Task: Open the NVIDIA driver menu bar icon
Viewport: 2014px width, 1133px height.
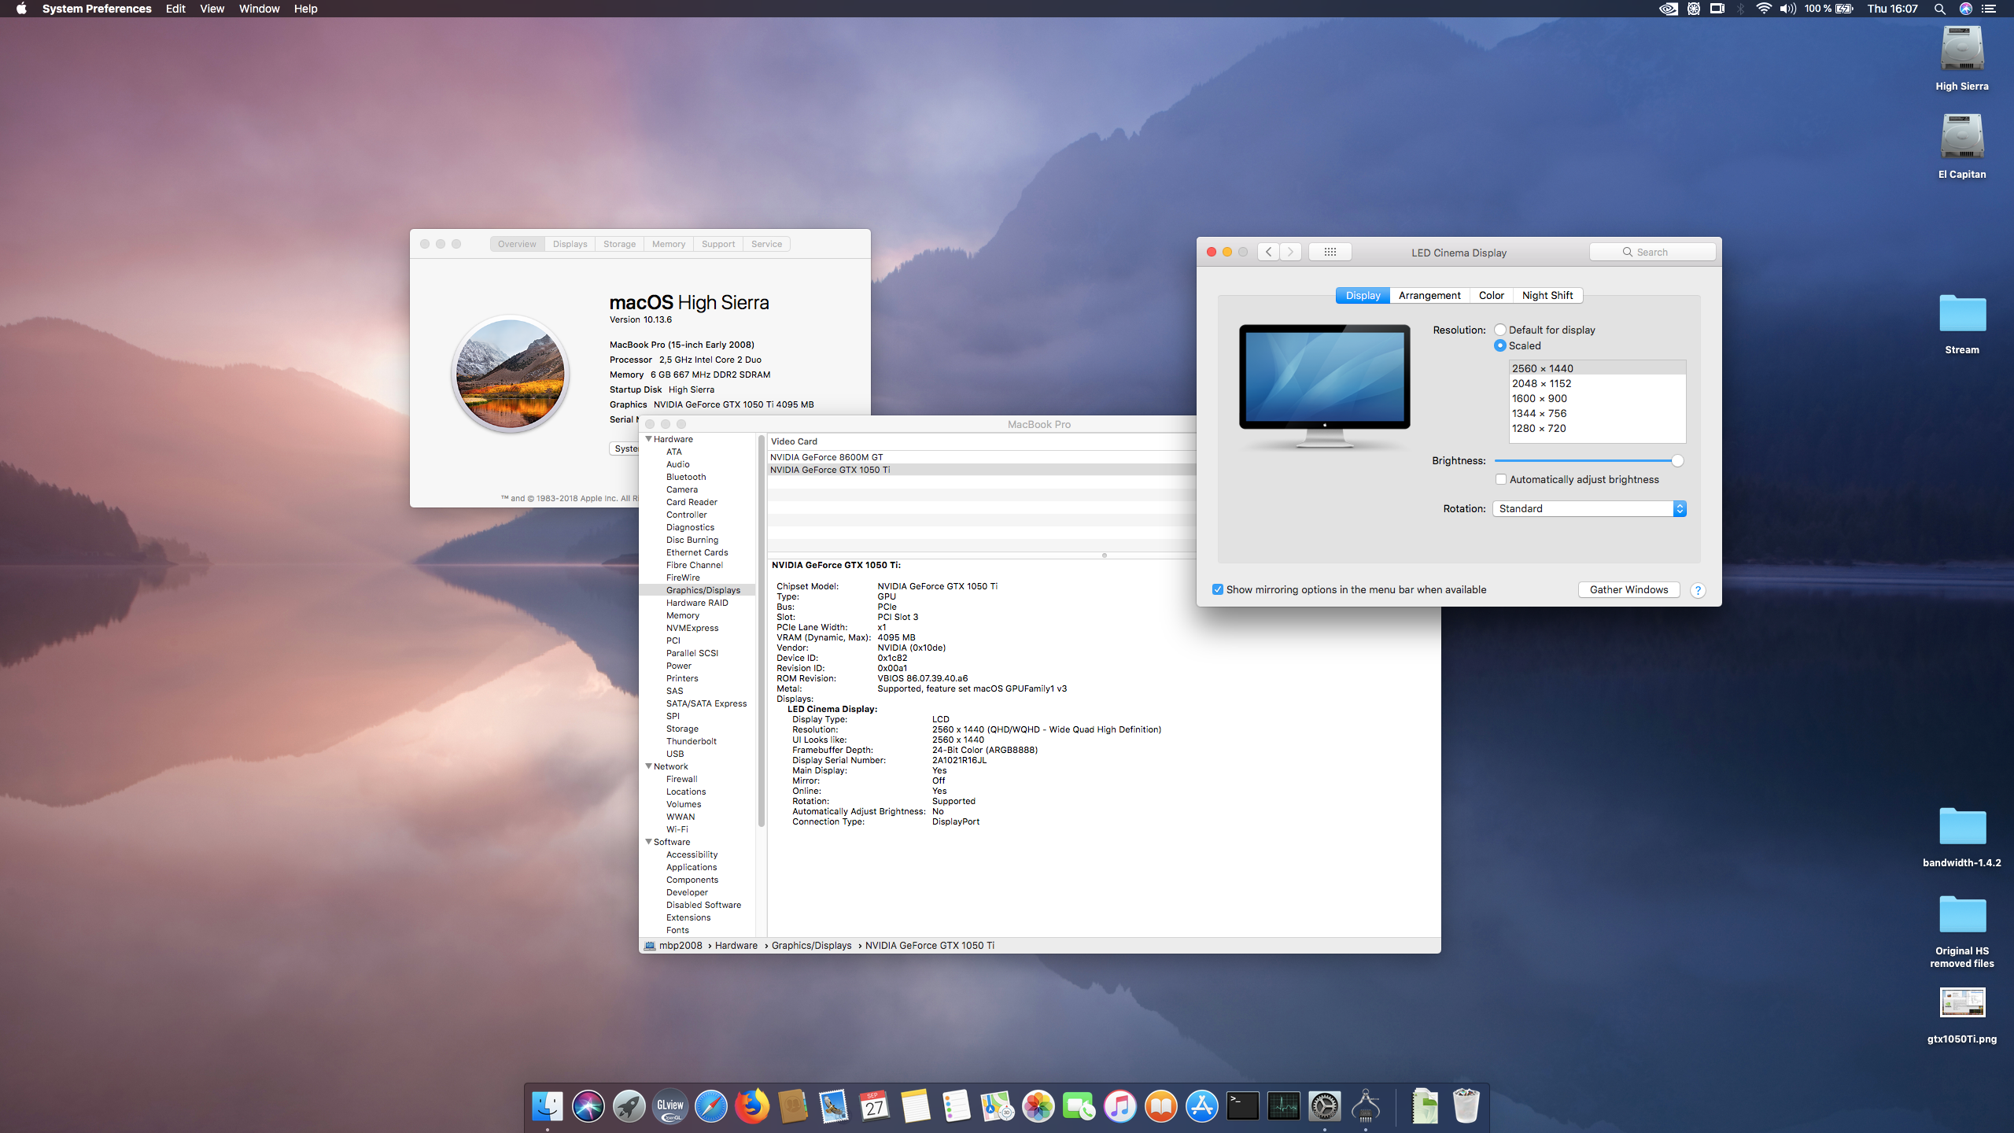Action: click(x=1668, y=9)
